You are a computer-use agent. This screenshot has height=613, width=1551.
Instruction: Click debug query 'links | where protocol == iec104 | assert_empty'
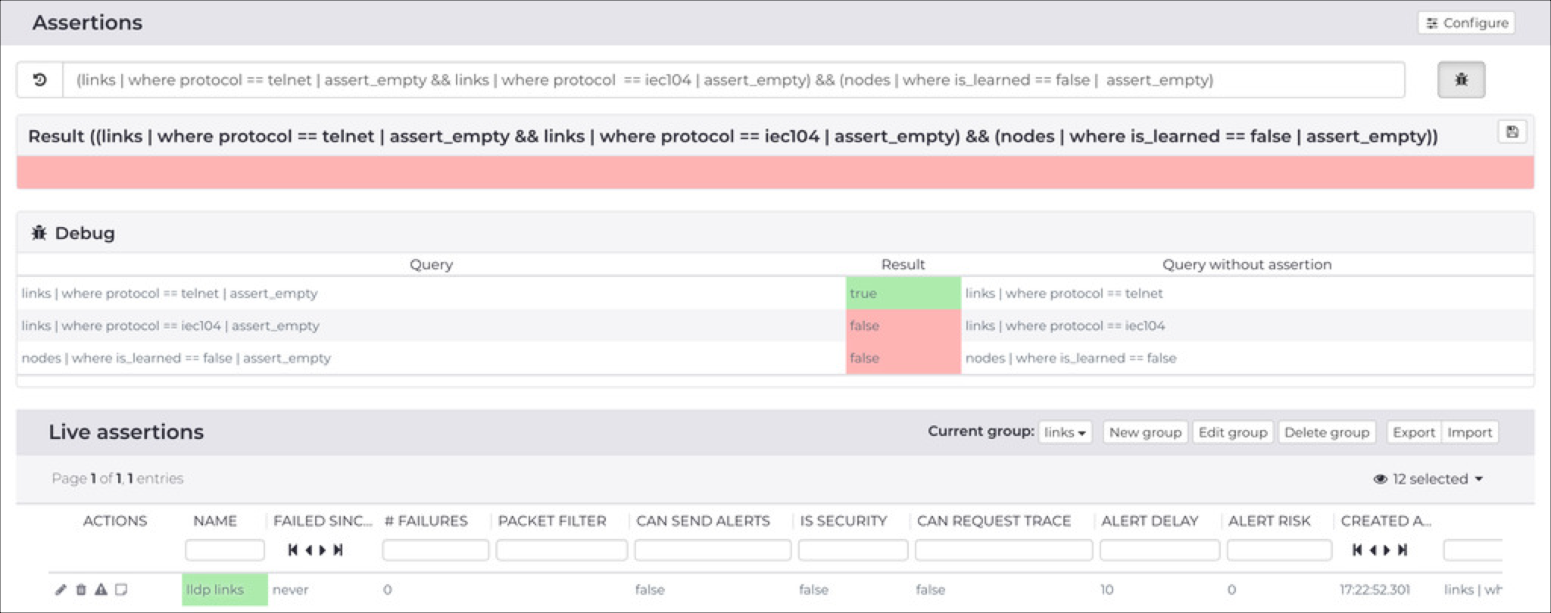(x=170, y=325)
